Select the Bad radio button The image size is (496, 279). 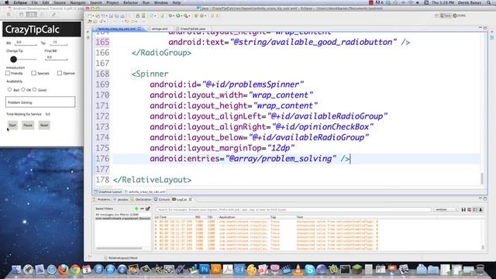[9, 90]
